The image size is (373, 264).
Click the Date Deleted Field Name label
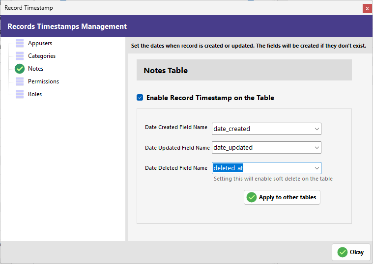point(176,168)
